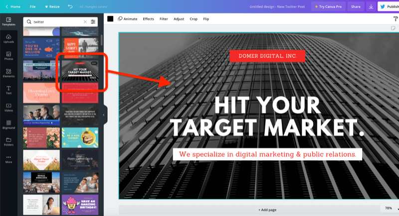This screenshot has height=216, width=399.
Task: Click the search magnifier icon
Action: tap(29, 22)
